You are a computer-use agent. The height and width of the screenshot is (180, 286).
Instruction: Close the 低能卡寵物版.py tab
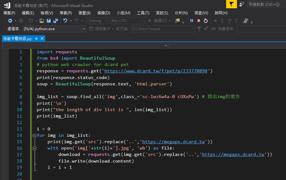(x=41, y=38)
